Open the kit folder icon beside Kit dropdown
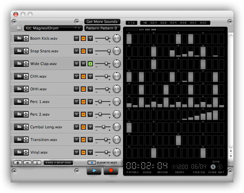Image resolution: width=244 pixels, height=193 pixels. point(19,28)
